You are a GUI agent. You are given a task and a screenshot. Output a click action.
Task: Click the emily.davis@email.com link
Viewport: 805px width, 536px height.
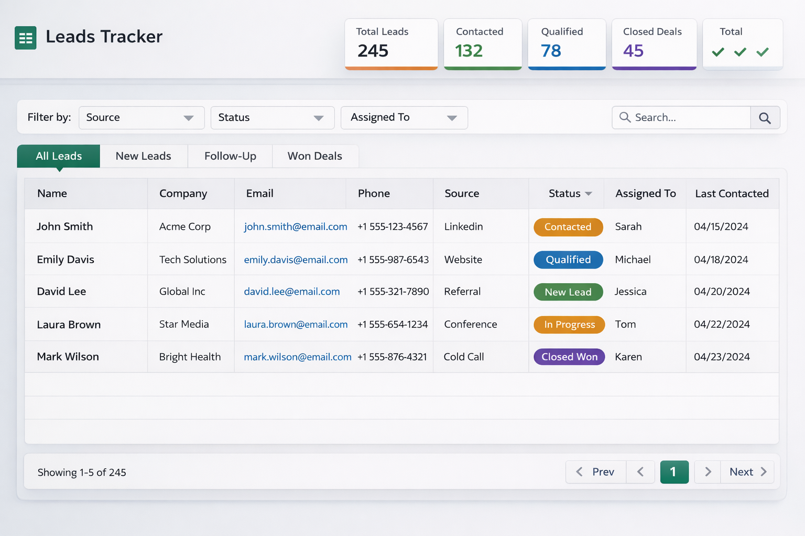click(x=296, y=259)
